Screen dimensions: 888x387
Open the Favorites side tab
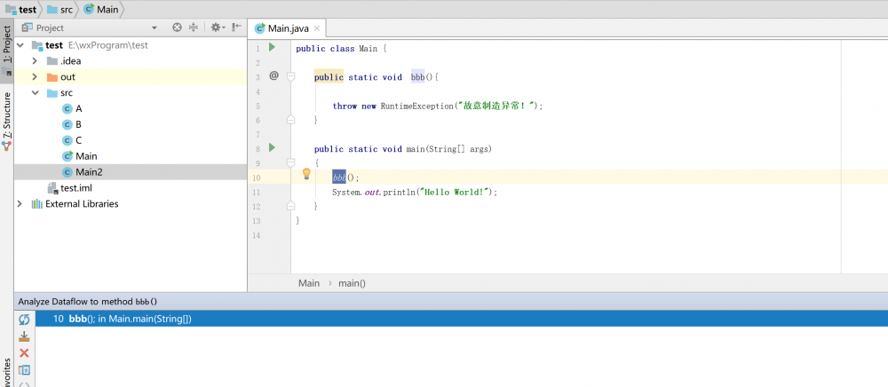7,372
